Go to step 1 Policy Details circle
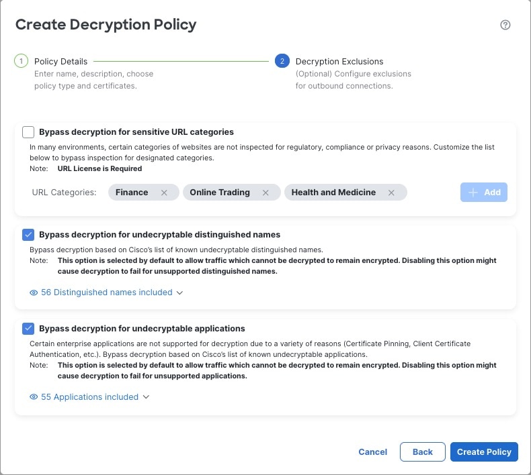The height and width of the screenshot is (475, 531). pyautogui.click(x=21, y=61)
